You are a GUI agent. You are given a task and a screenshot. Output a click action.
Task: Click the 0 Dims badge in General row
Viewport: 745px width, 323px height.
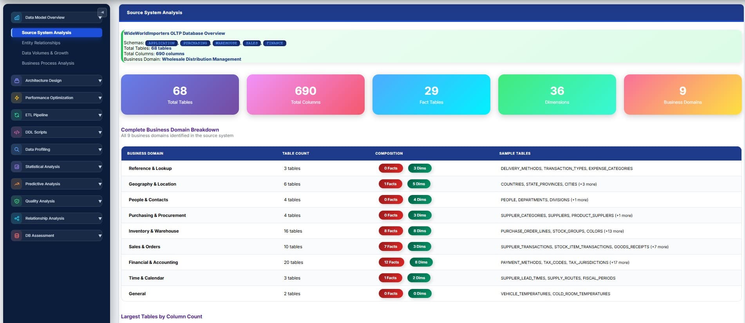[420, 294]
